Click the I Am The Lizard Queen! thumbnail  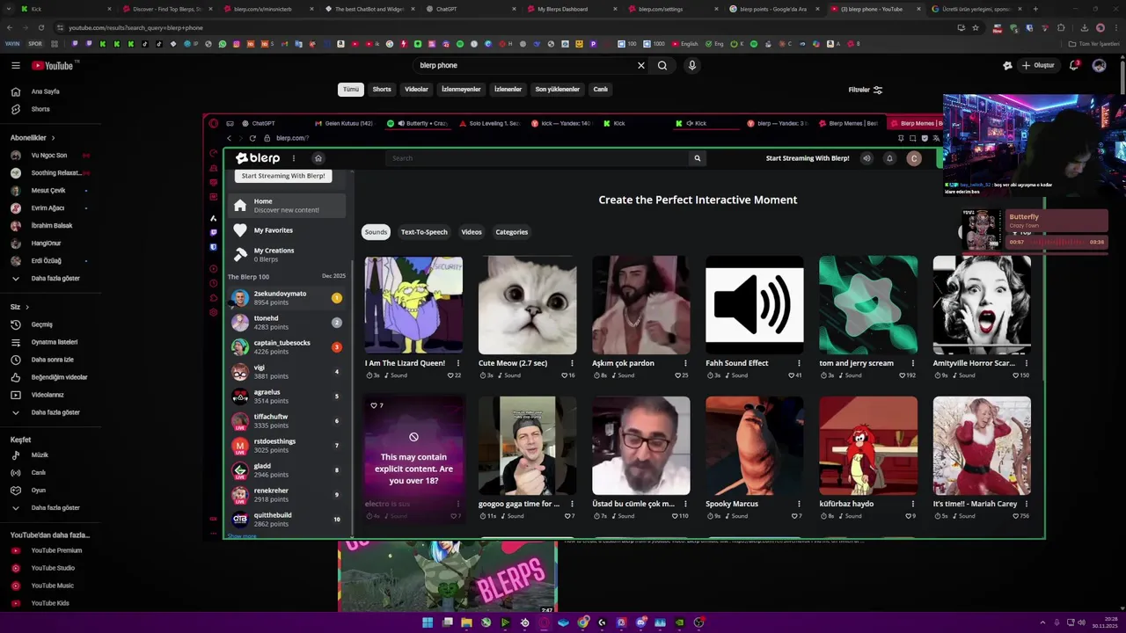point(413,305)
